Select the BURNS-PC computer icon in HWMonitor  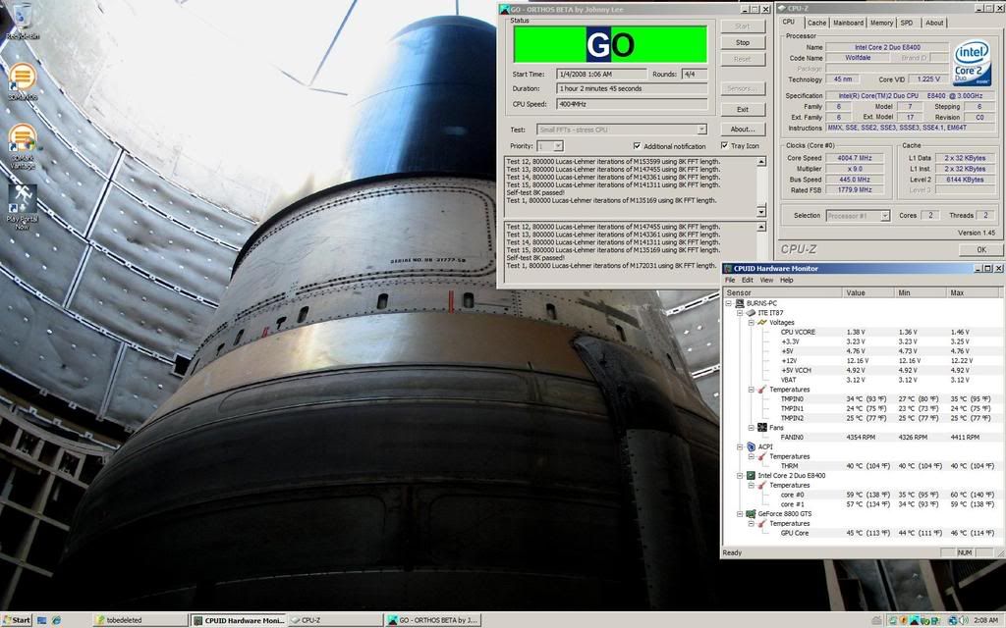[x=740, y=303]
